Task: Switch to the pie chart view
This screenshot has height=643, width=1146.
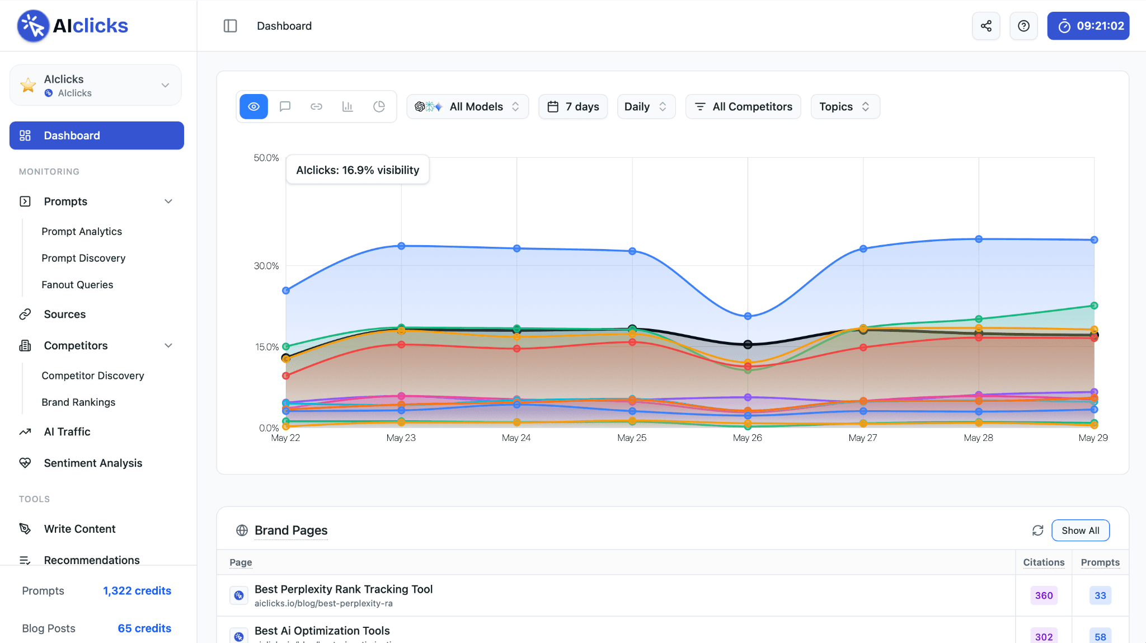Action: pos(379,106)
